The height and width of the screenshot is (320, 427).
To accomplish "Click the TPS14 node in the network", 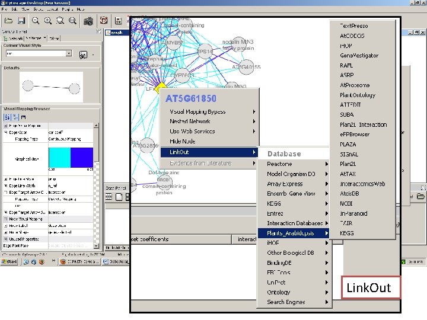I will [205, 51].
